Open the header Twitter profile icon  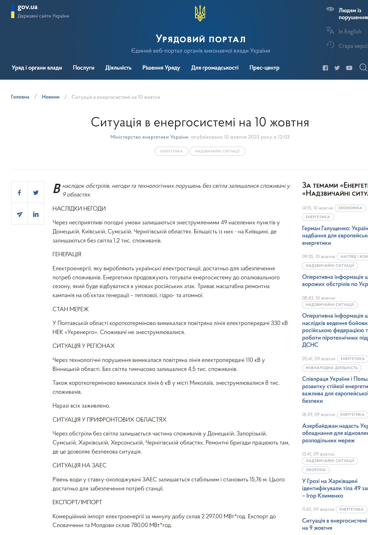pos(337,68)
